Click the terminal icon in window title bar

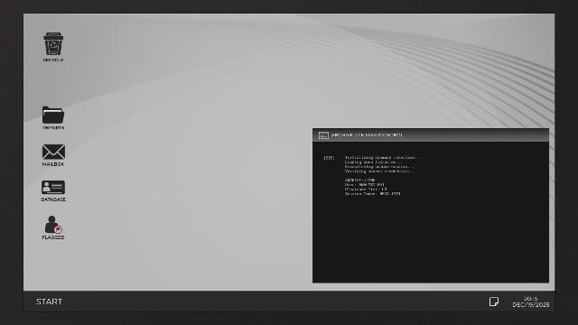pyautogui.click(x=323, y=135)
